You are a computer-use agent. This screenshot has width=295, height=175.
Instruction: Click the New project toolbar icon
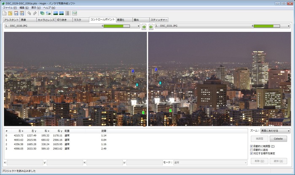point(4,13)
